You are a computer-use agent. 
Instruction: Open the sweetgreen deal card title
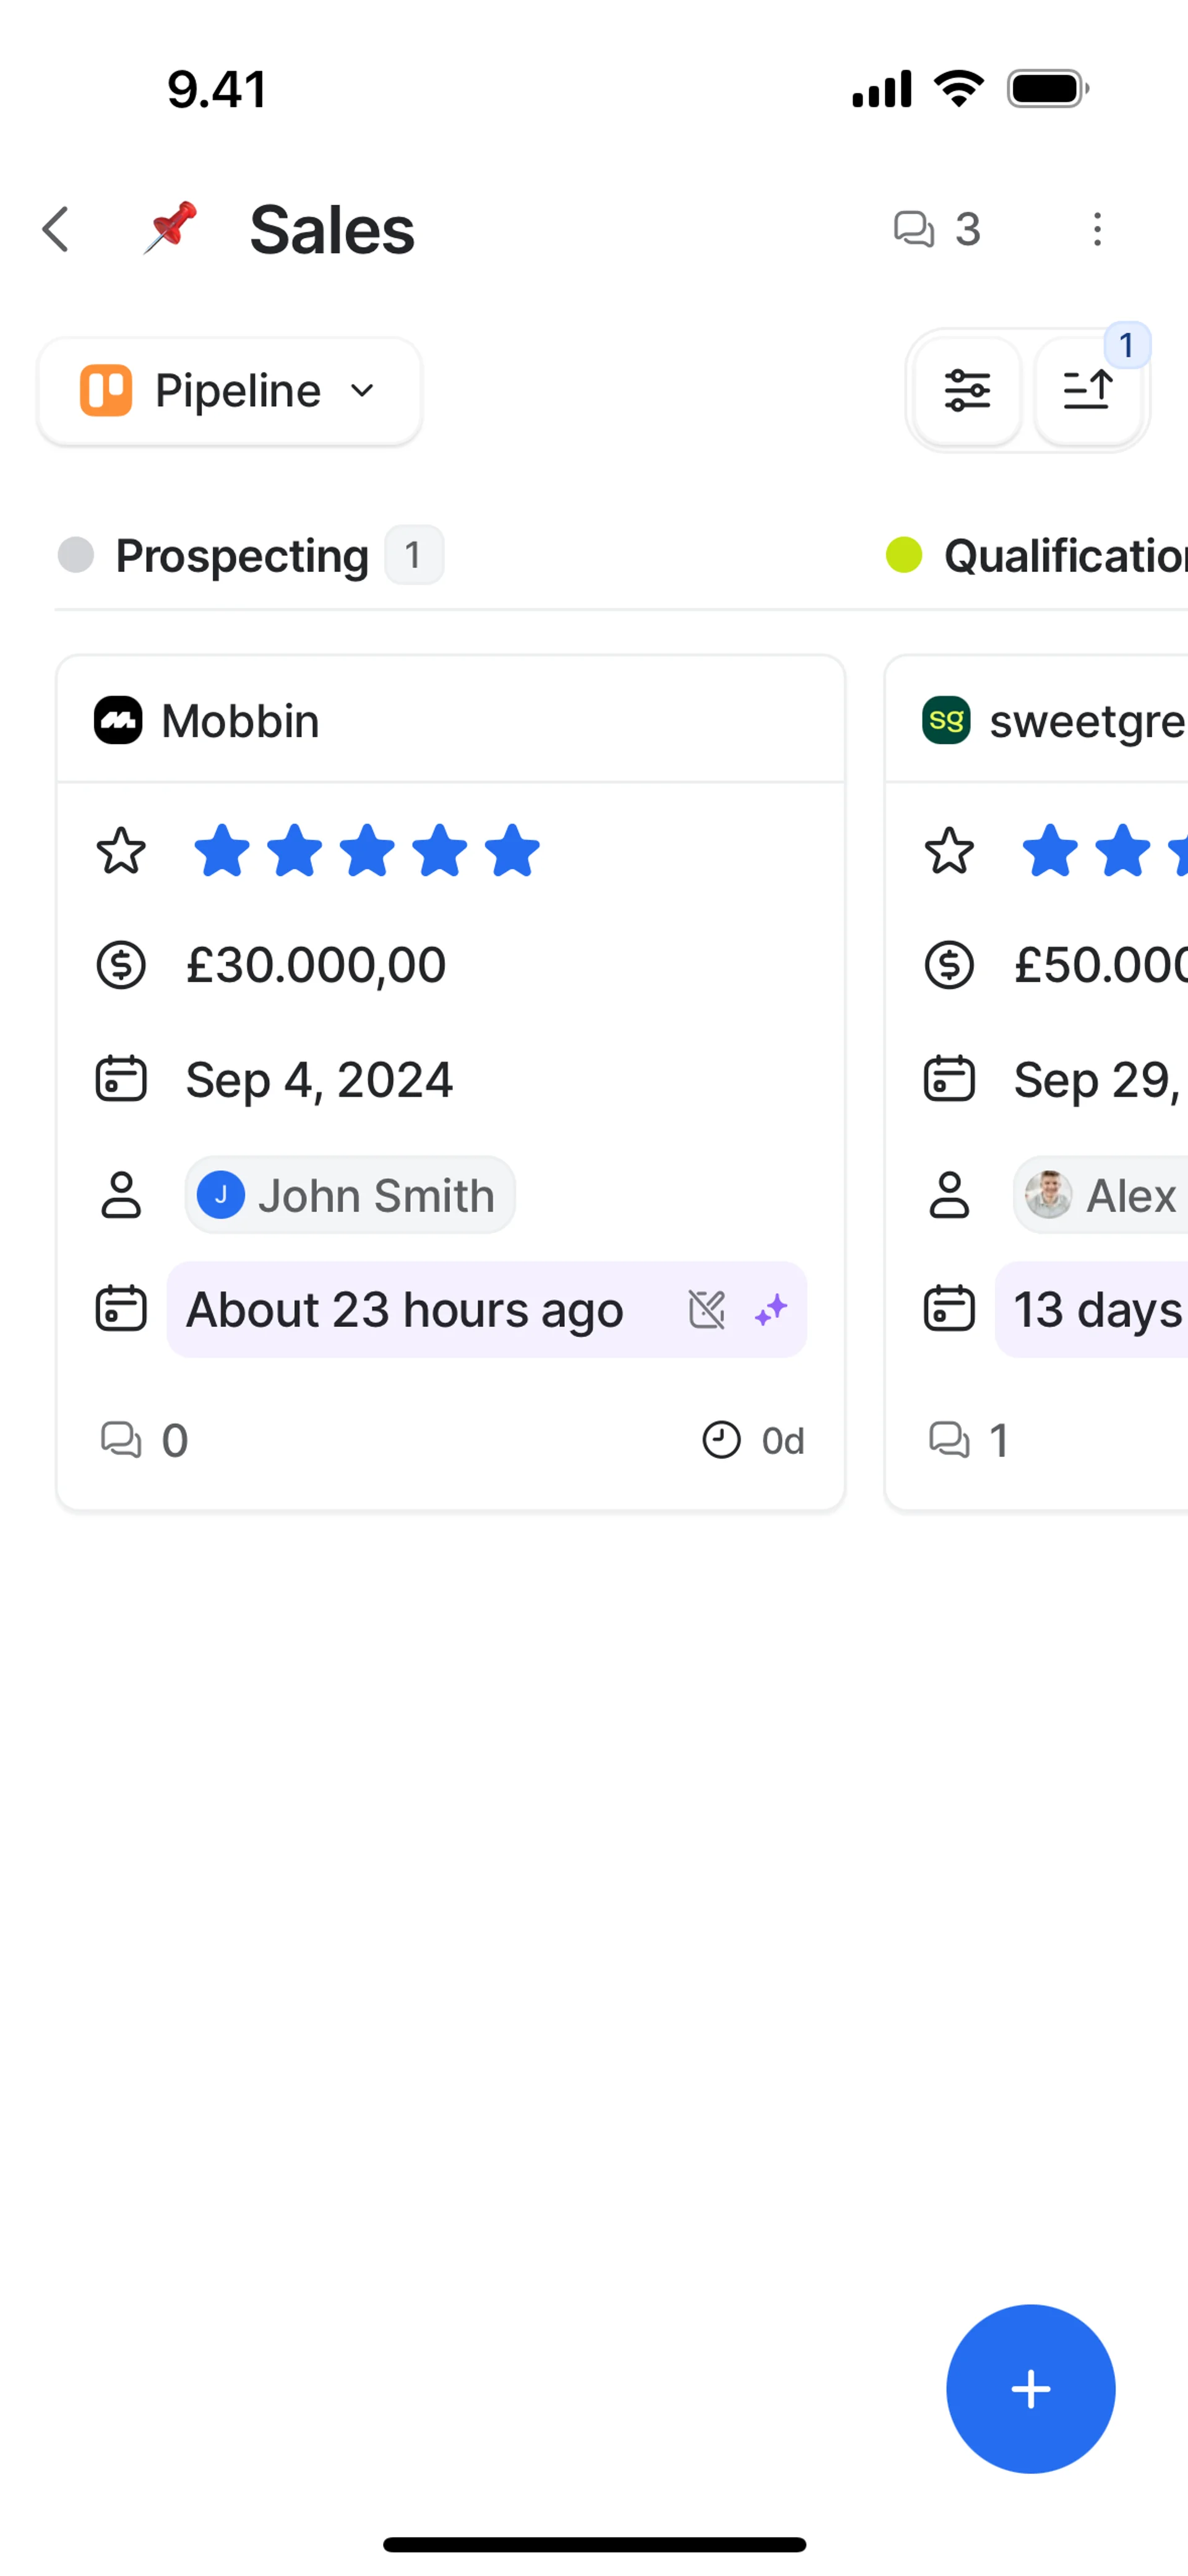pyautogui.click(x=1086, y=721)
